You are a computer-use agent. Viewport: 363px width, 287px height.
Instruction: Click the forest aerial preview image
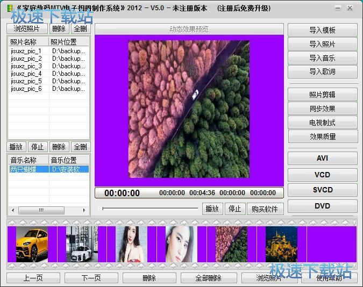(x=189, y=109)
